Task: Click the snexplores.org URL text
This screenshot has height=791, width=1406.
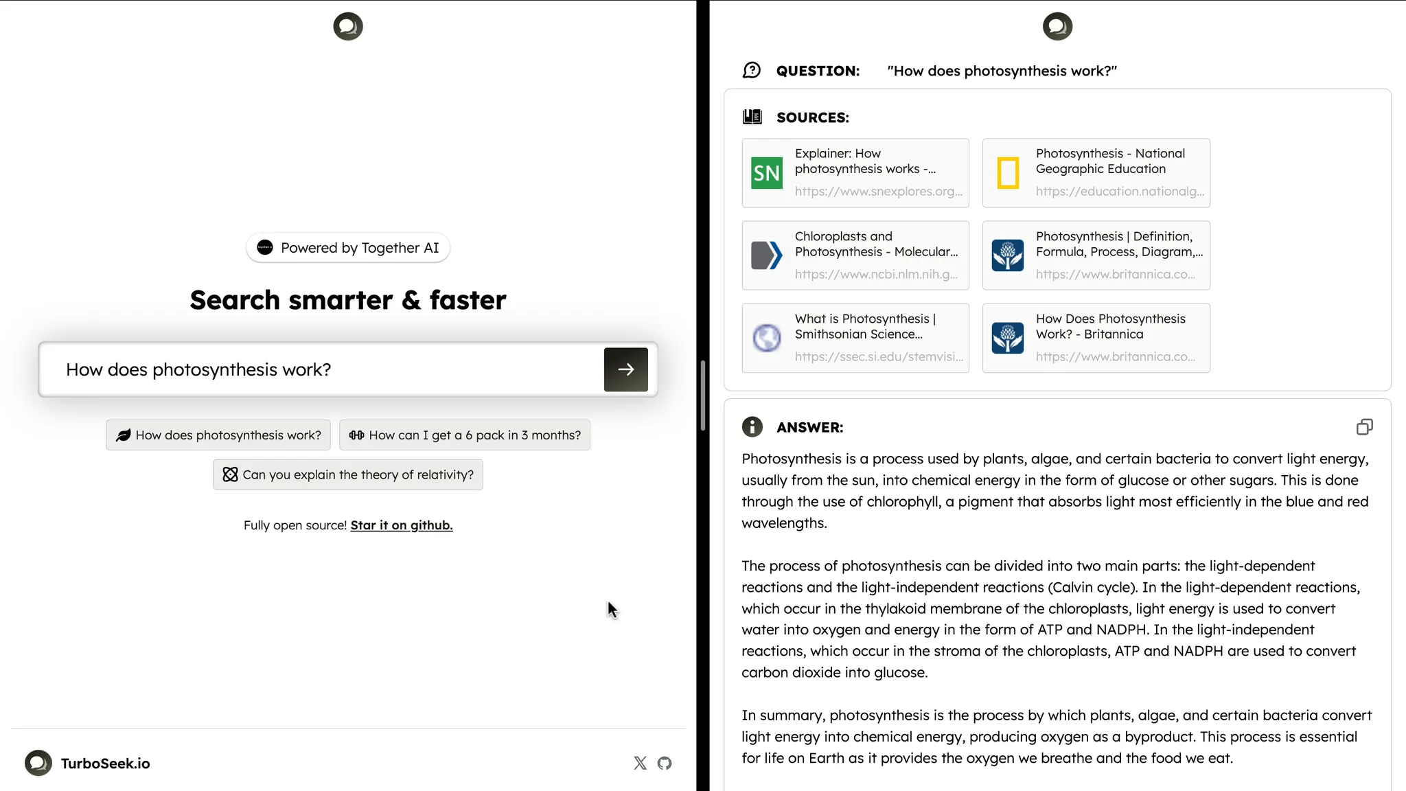Action: (879, 192)
